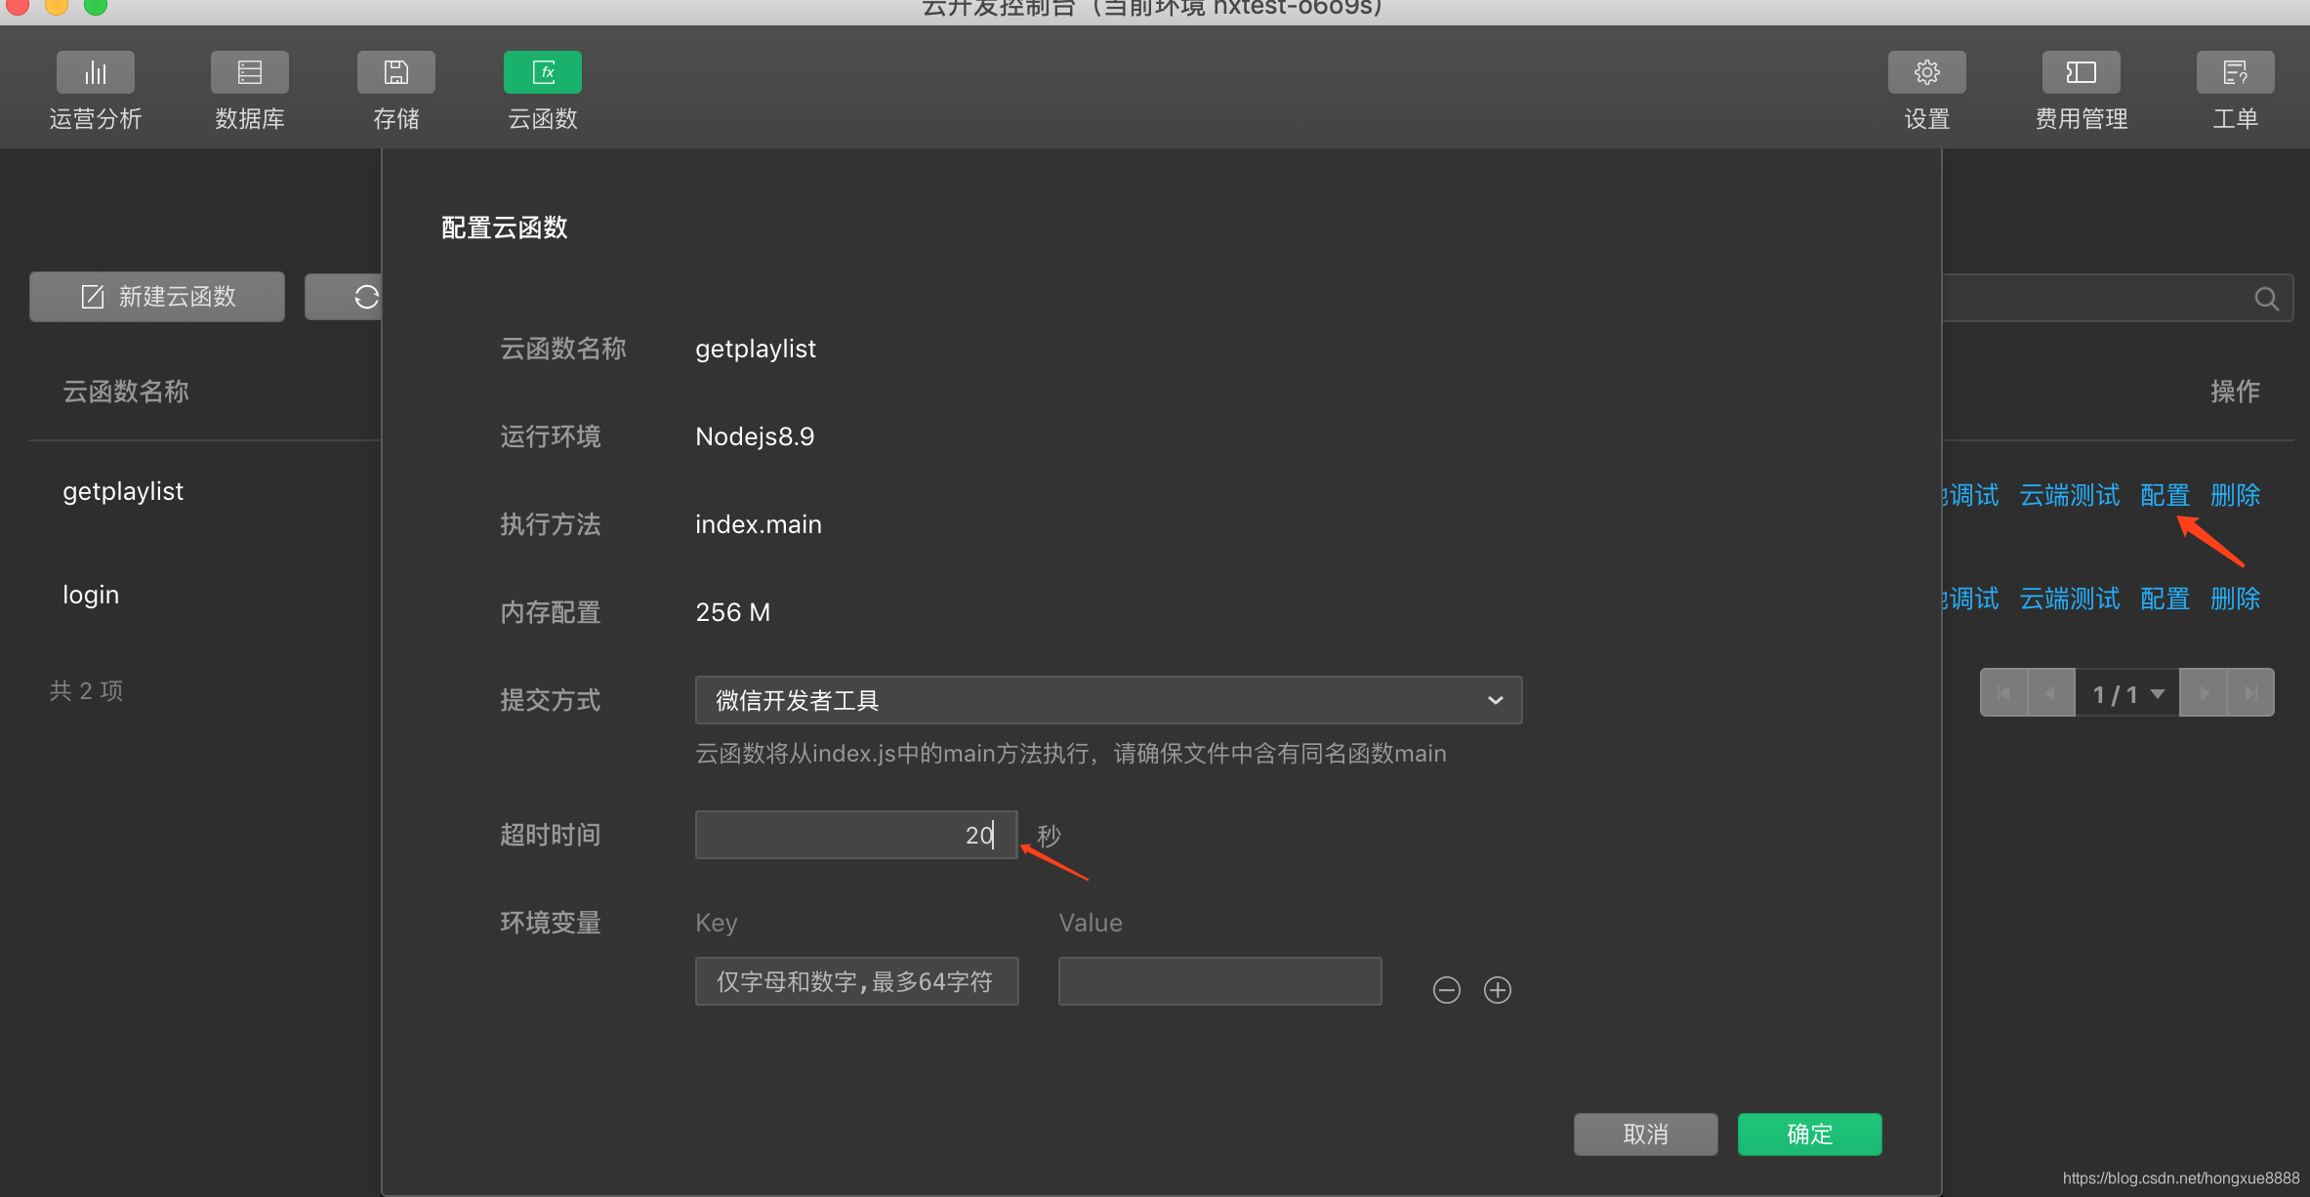
Task: Go to last page of list
Action: pos(2251,693)
